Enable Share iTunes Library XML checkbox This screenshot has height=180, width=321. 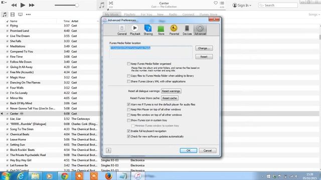tap(128, 81)
